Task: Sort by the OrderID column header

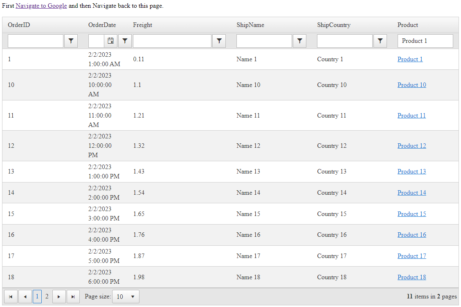Action: 19,25
